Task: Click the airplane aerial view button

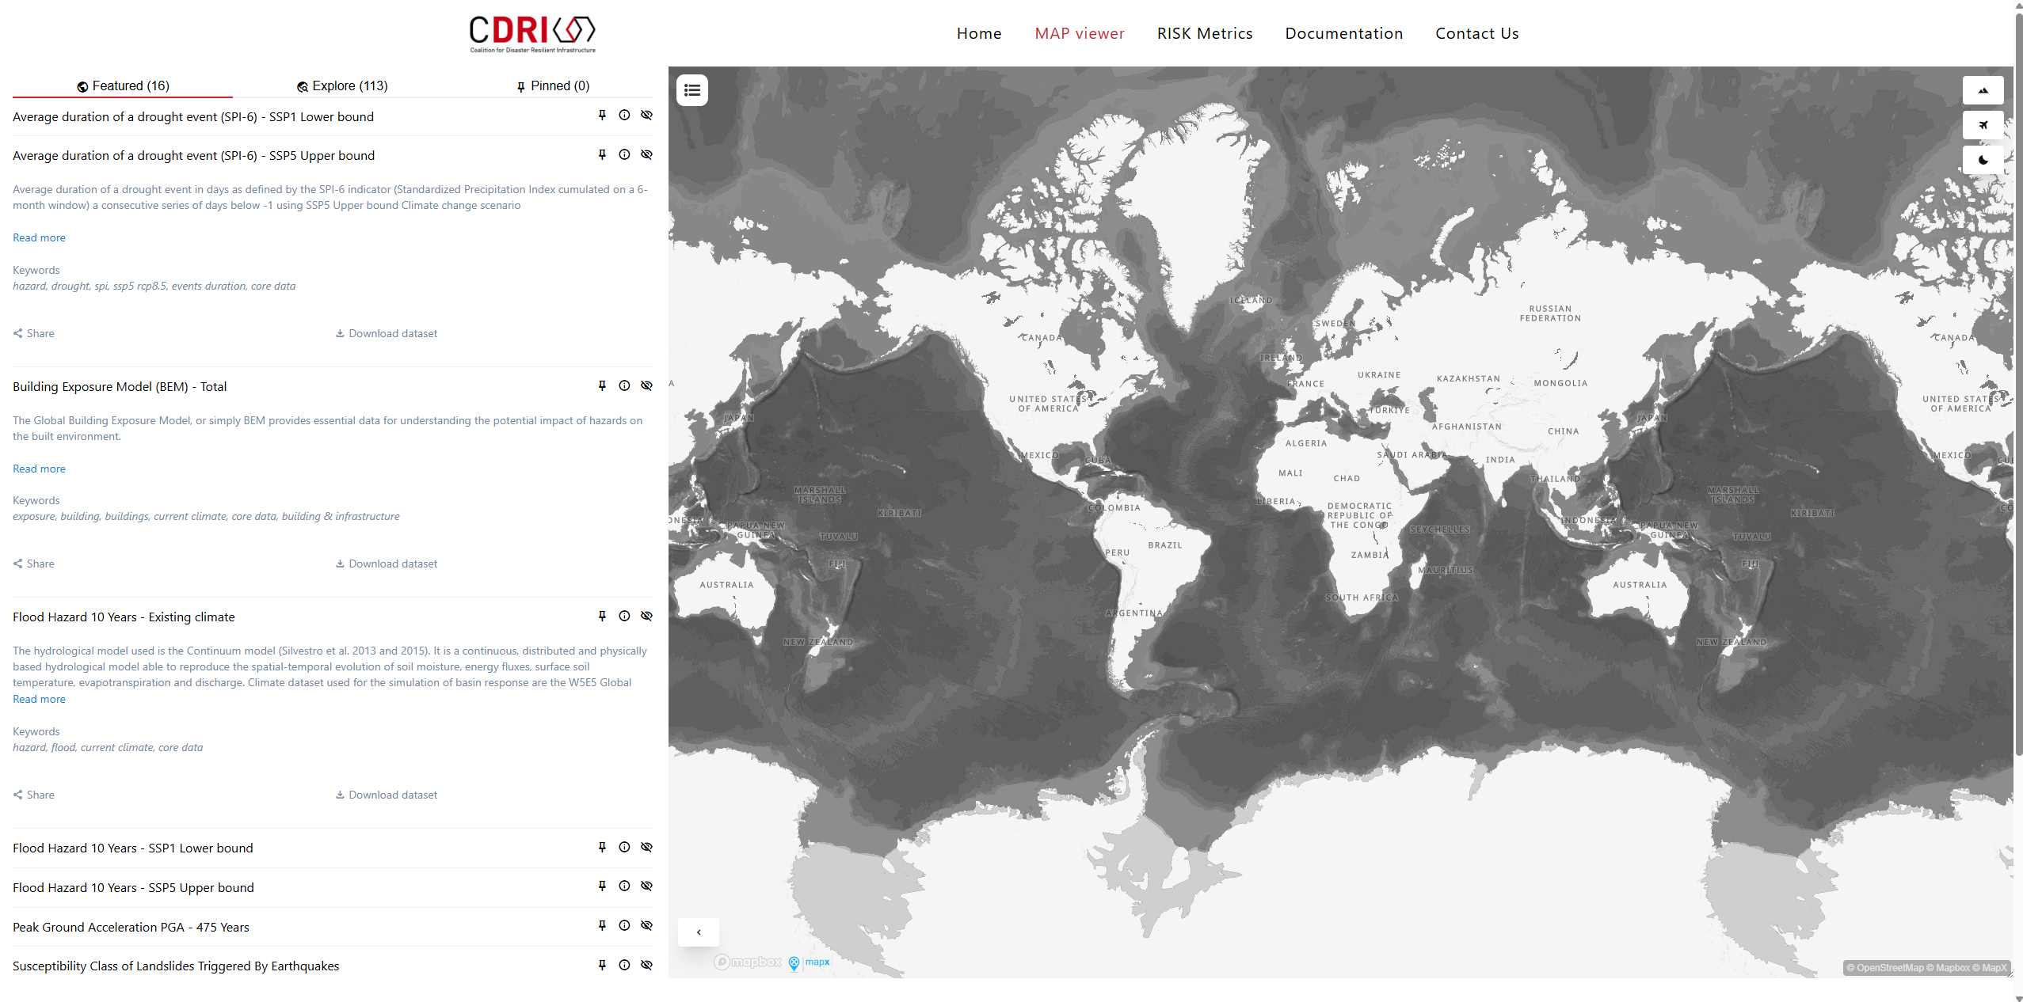Action: pyautogui.click(x=1982, y=125)
